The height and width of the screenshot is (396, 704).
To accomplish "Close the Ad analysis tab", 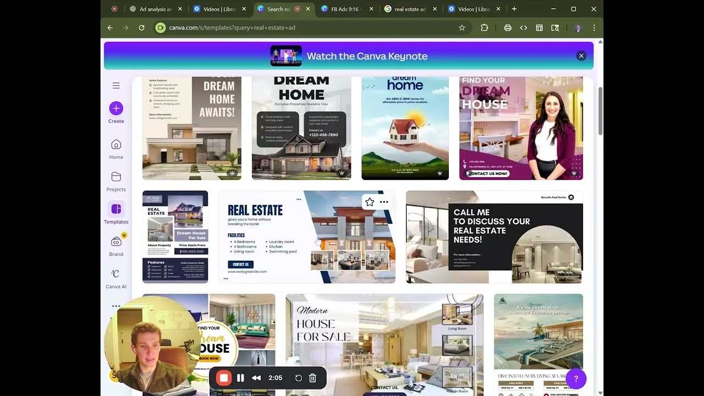I will coord(180,9).
